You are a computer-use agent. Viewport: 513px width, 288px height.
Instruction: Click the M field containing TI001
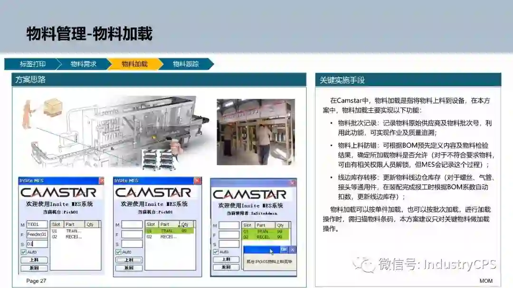click(x=37, y=224)
